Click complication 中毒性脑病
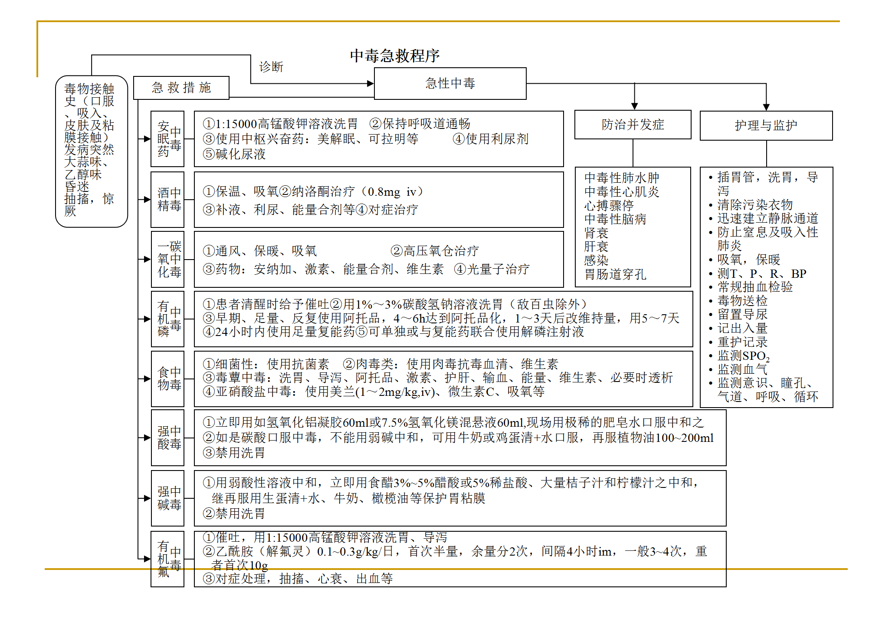The height and width of the screenshot is (632, 892). pyautogui.click(x=615, y=219)
